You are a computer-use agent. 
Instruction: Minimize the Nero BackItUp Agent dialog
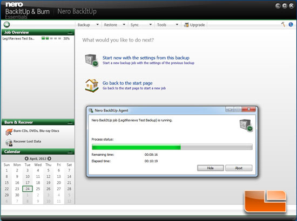230,109
